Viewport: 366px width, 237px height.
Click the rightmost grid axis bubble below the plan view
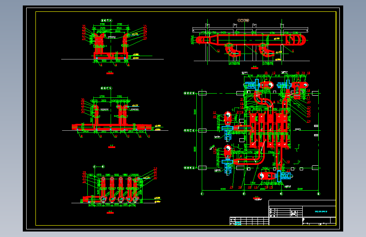[319, 194]
